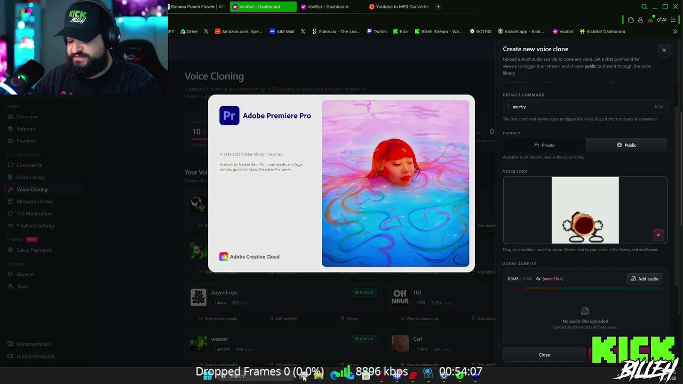Click the support@vox.bot mail icon
The image size is (683, 384).
11,356
